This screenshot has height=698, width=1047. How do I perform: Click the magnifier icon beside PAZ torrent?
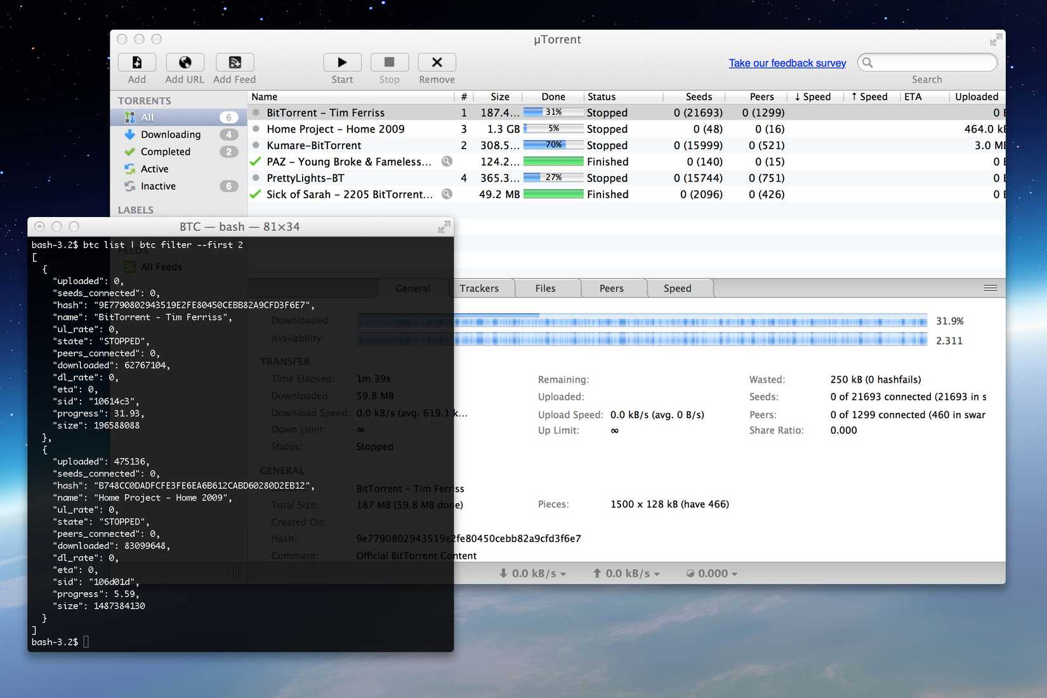[447, 162]
